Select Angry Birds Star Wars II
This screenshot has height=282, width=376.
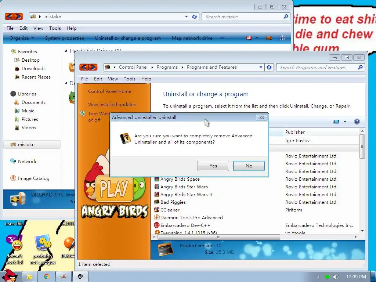(x=186, y=195)
